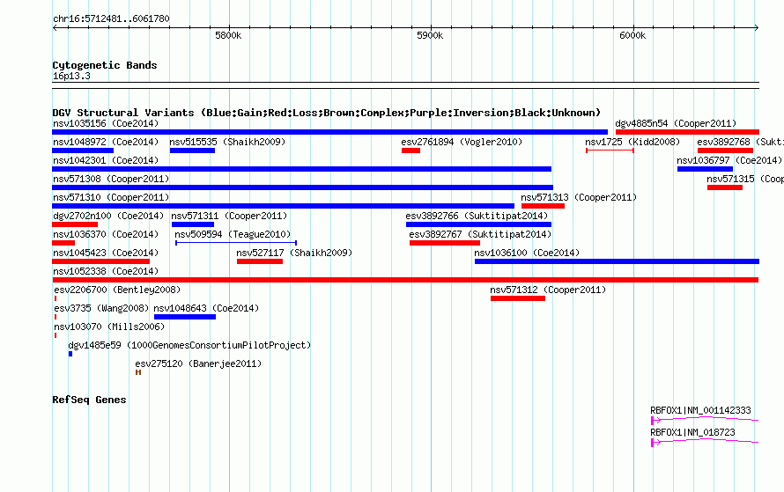Viewport: 784px width, 492px height.
Task: Click the DGV Structural Variants track title
Action: (x=326, y=113)
